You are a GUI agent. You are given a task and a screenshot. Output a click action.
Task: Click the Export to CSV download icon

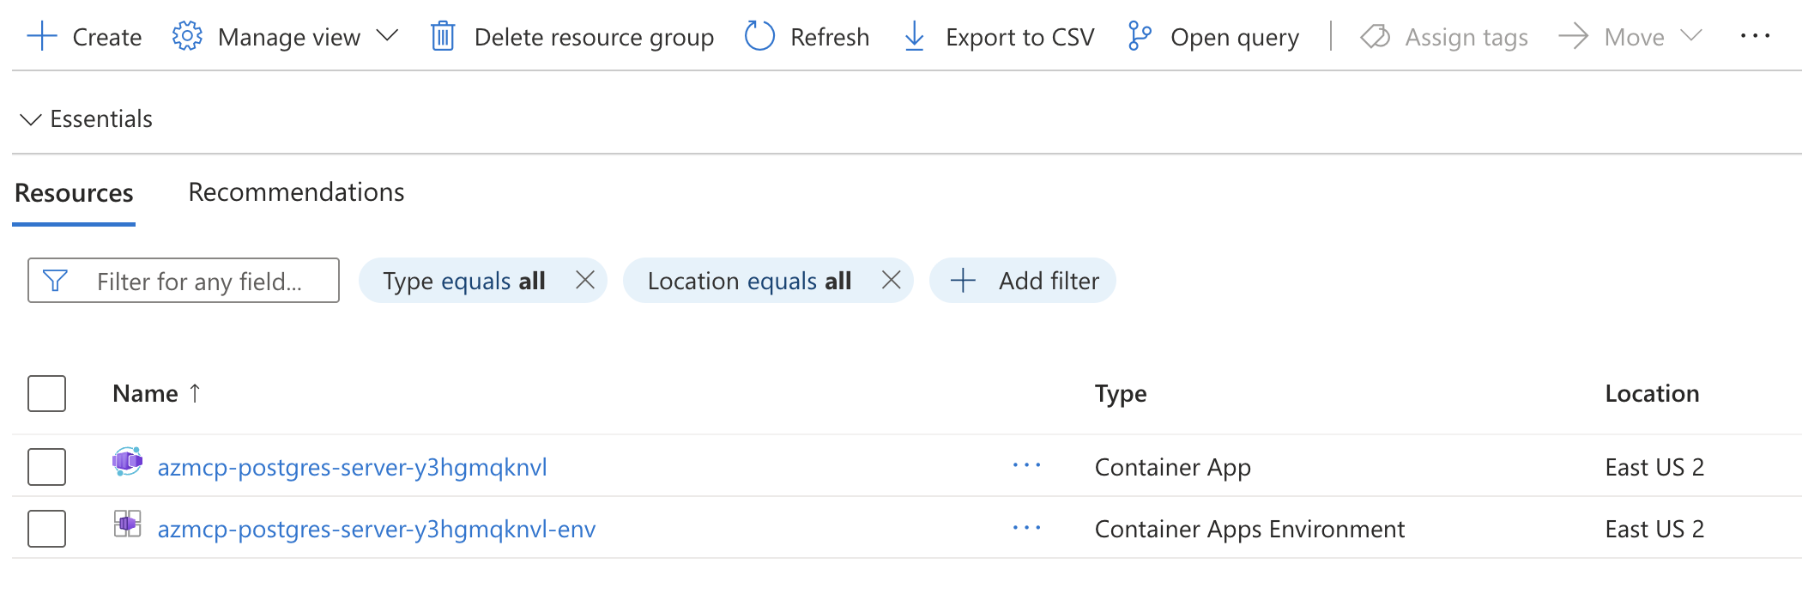coord(915,37)
